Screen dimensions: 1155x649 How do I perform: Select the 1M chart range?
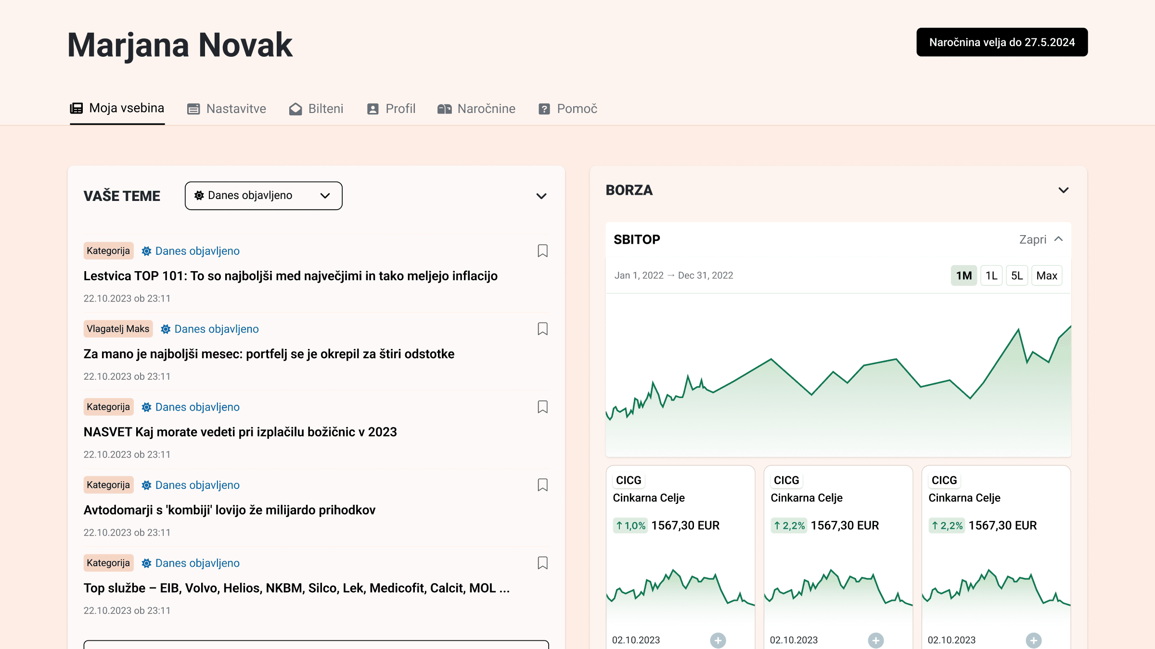pyautogui.click(x=963, y=275)
